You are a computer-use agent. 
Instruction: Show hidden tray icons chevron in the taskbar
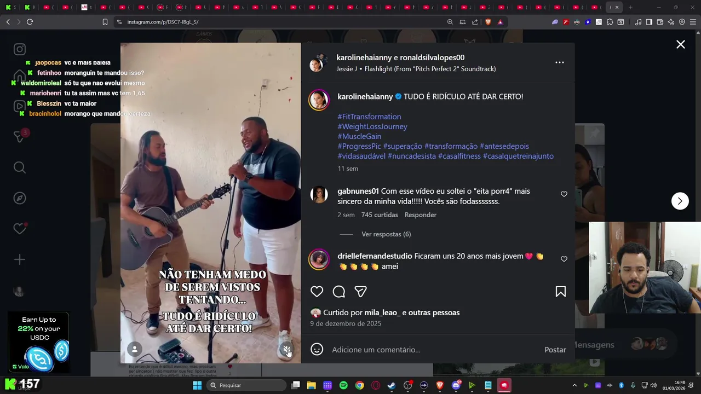(x=574, y=385)
